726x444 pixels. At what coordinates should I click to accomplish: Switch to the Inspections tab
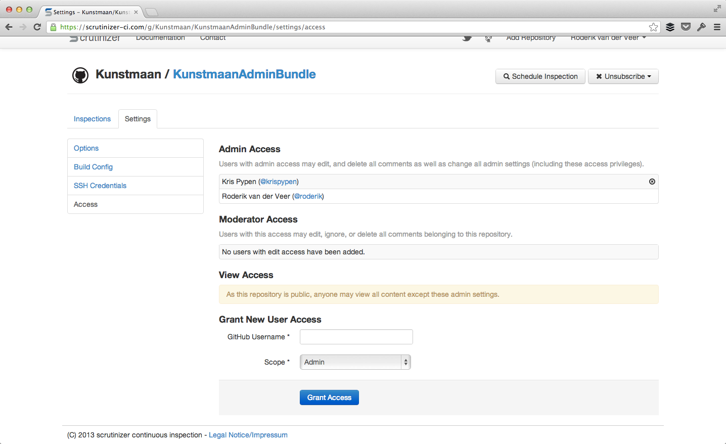coord(92,119)
